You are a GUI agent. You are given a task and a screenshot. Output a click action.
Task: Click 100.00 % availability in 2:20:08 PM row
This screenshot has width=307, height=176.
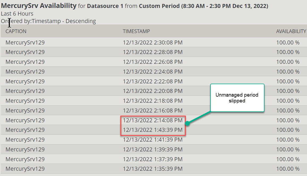pos(288,91)
